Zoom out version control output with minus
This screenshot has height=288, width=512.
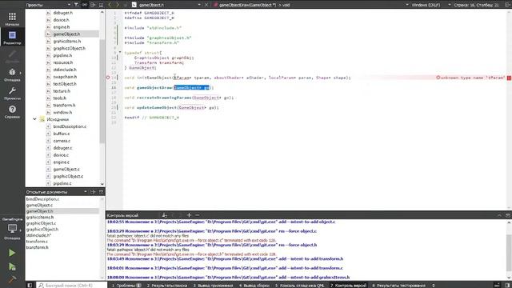click(198, 215)
